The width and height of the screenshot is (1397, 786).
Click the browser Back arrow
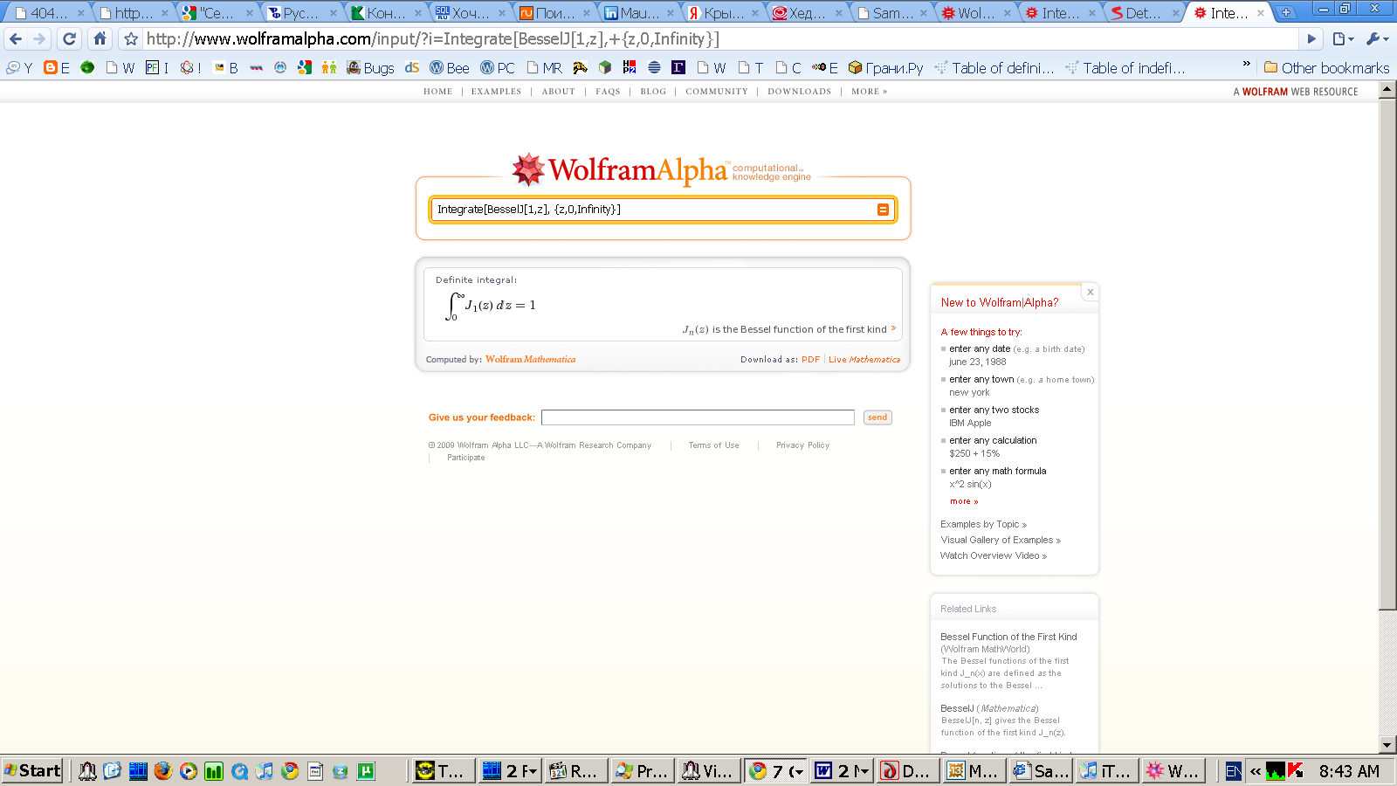(x=16, y=38)
